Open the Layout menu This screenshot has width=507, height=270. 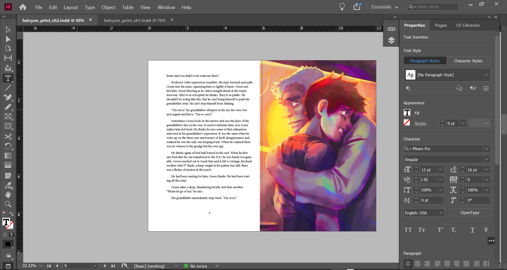click(x=71, y=7)
